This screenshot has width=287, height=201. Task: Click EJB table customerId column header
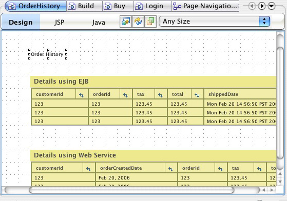coord(49,94)
